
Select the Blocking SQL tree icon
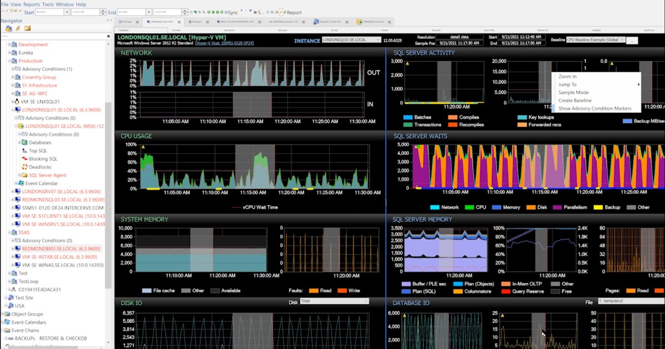(24, 159)
